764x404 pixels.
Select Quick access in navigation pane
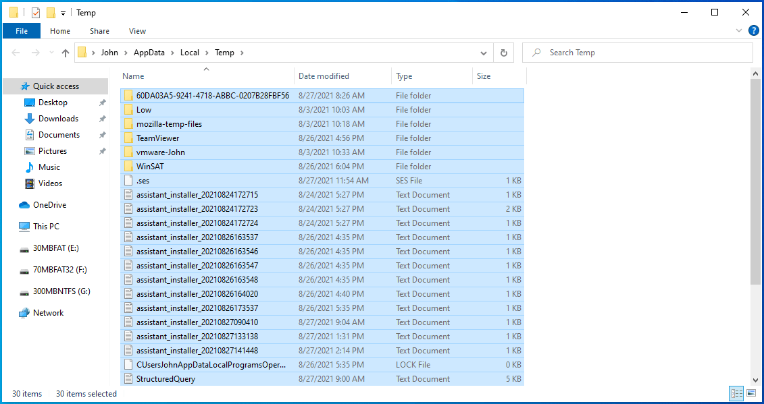(x=55, y=86)
